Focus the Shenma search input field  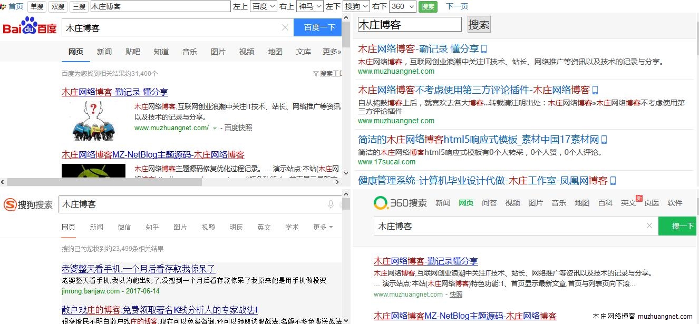click(410, 24)
